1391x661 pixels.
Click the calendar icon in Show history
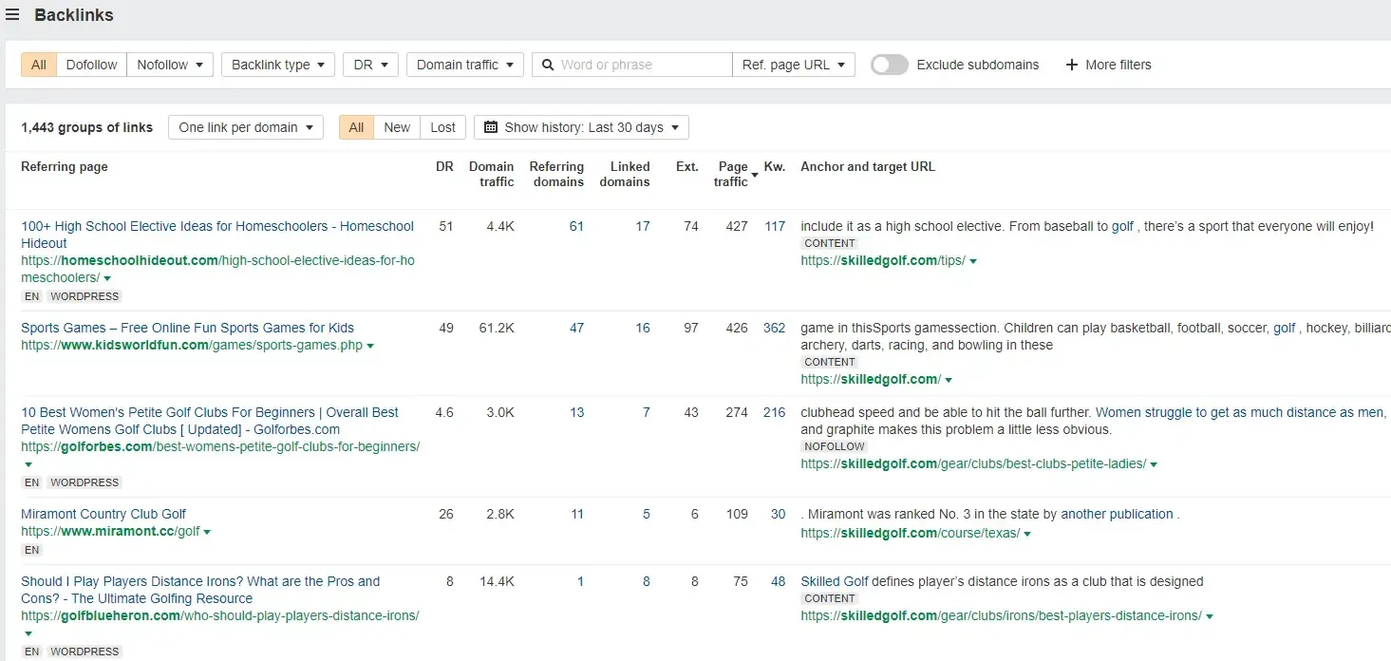[x=491, y=127]
